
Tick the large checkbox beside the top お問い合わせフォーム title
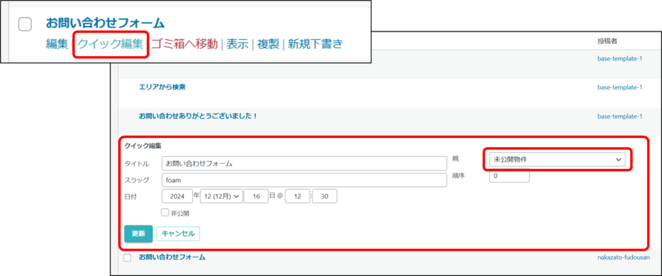point(25,24)
